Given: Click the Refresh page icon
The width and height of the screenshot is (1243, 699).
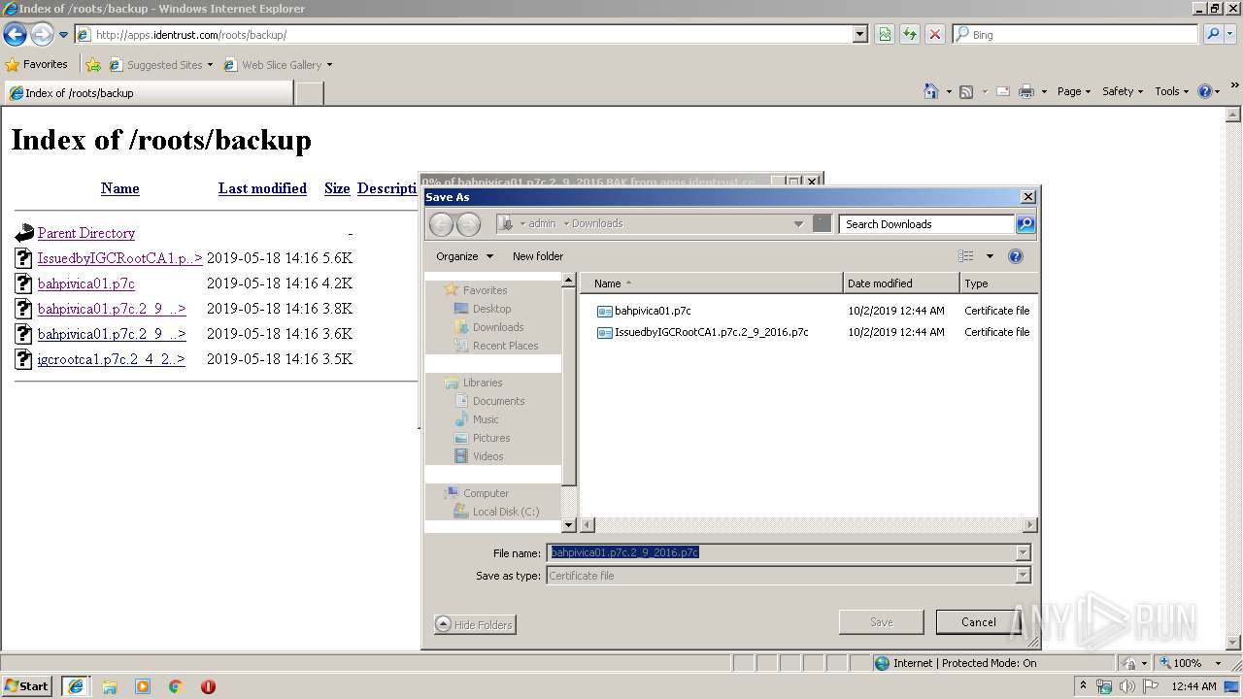Looking at the screenshot, I should click(x=910, y=34).
